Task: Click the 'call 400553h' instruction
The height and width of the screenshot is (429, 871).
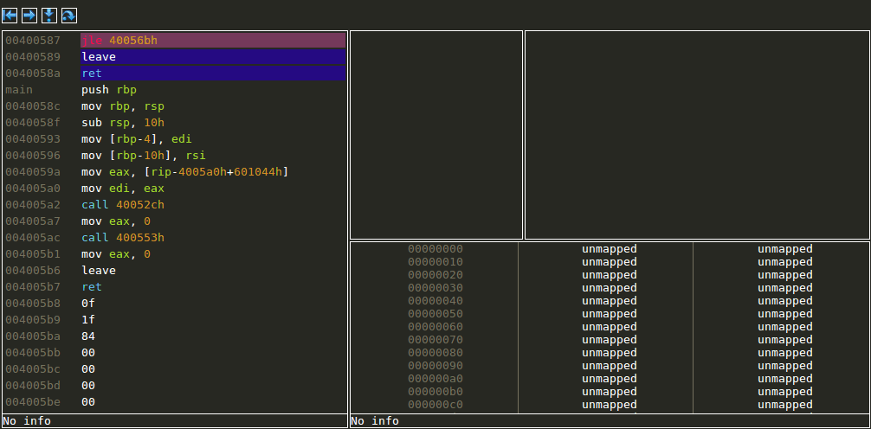Action: pyautogui.click(x=123, y=238)
